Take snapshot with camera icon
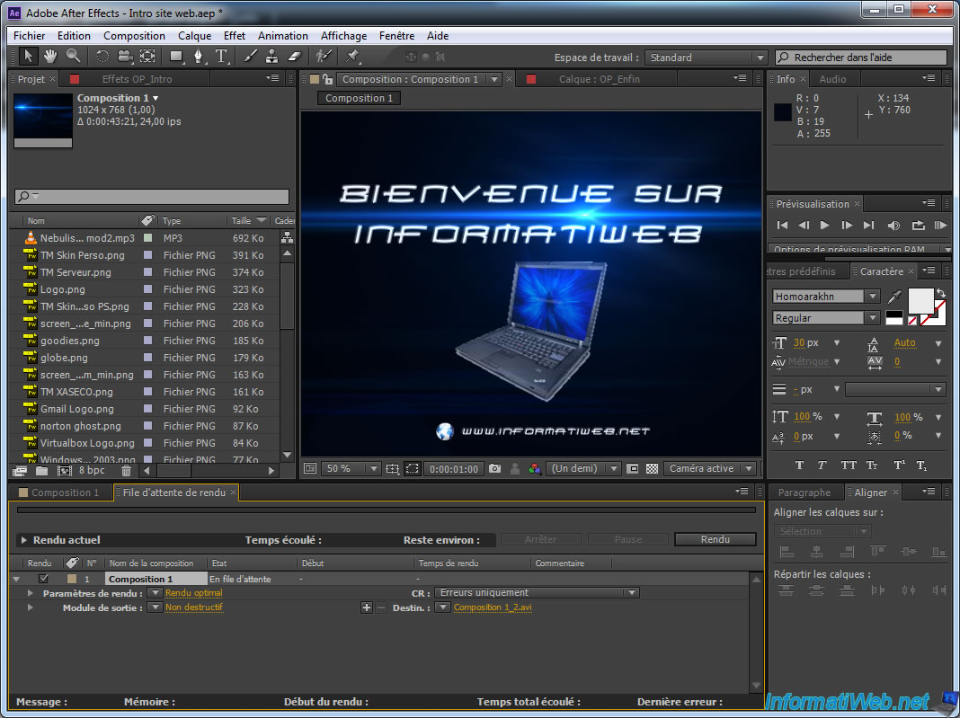 [x=494, y=469]
